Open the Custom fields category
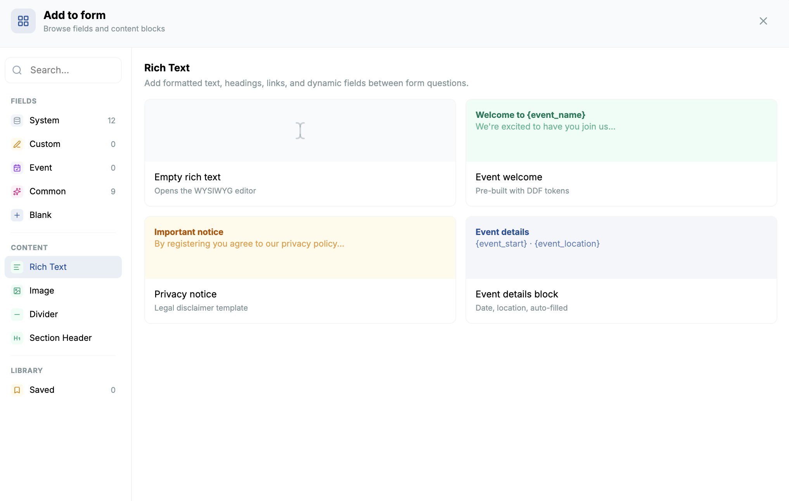The width and height of the screenshot is (789, 501). (63, 144)
